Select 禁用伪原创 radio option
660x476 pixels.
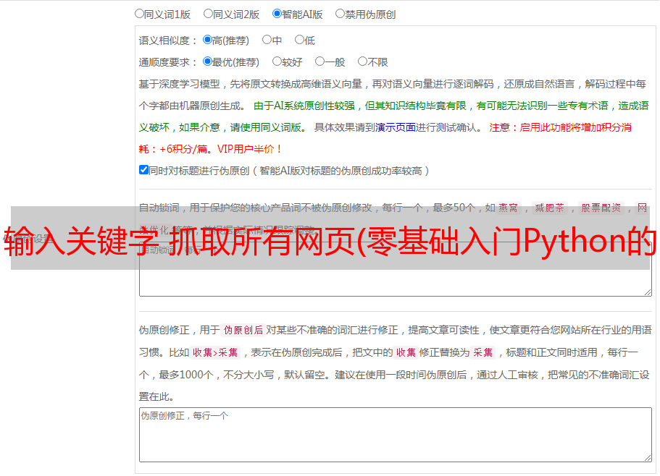point(340,14)
